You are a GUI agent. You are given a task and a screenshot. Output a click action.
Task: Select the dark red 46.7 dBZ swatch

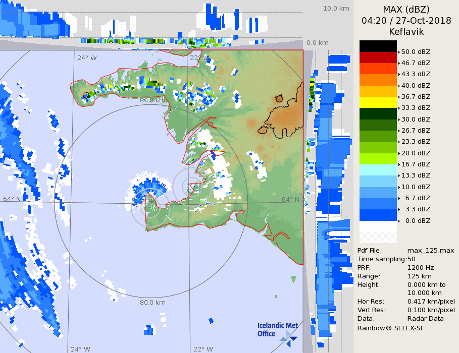(x=378, y=57)
